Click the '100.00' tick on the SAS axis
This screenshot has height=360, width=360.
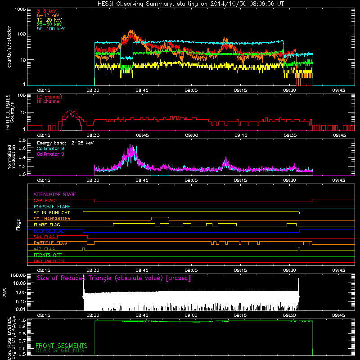18,275
